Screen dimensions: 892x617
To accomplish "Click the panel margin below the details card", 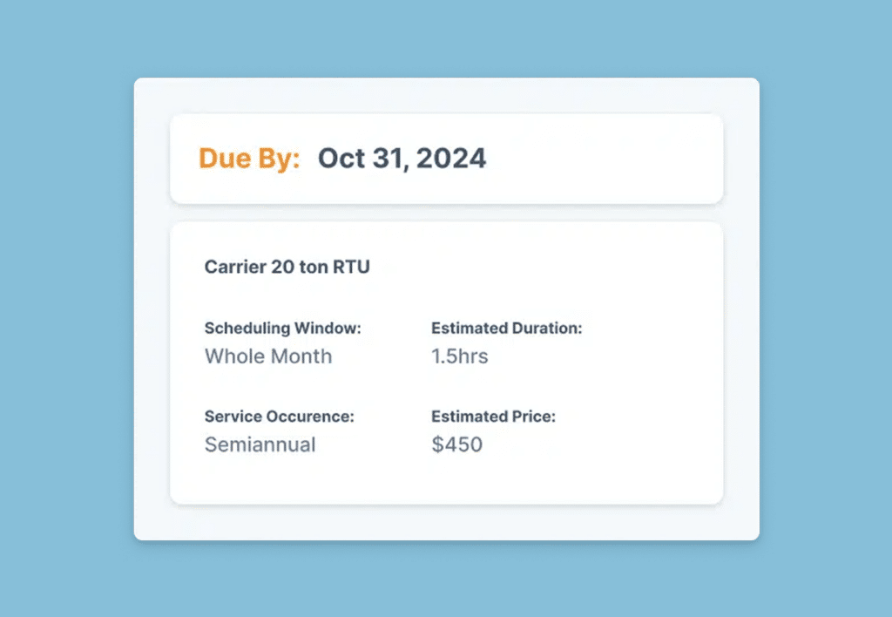I will [x=446, y=522].
